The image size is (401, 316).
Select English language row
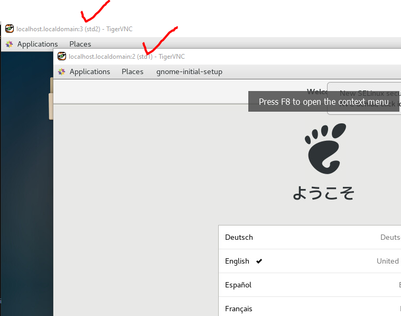point(310,261)
